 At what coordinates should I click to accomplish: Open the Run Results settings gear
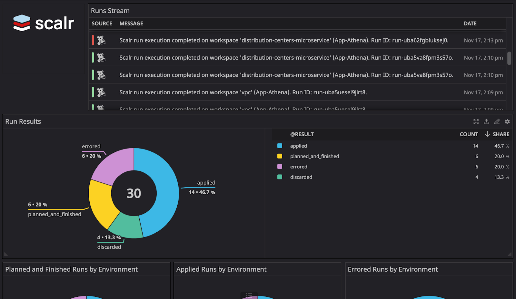tap(507, 121)
